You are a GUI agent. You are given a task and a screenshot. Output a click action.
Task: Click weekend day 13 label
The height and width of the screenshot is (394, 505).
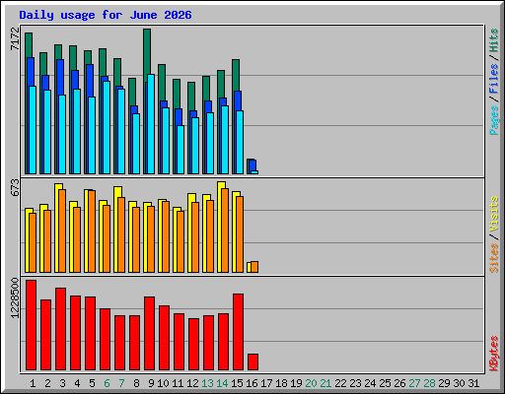click(x=207, y=383)
